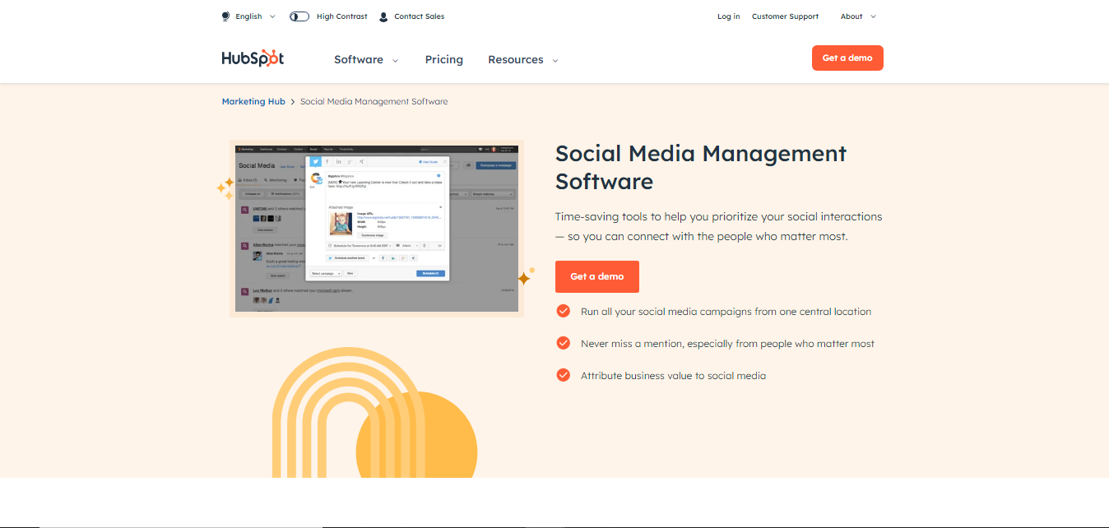Click Get a demo below the description
The width and height of the screenshot is (1109, 528).
(x=597, y=276)
